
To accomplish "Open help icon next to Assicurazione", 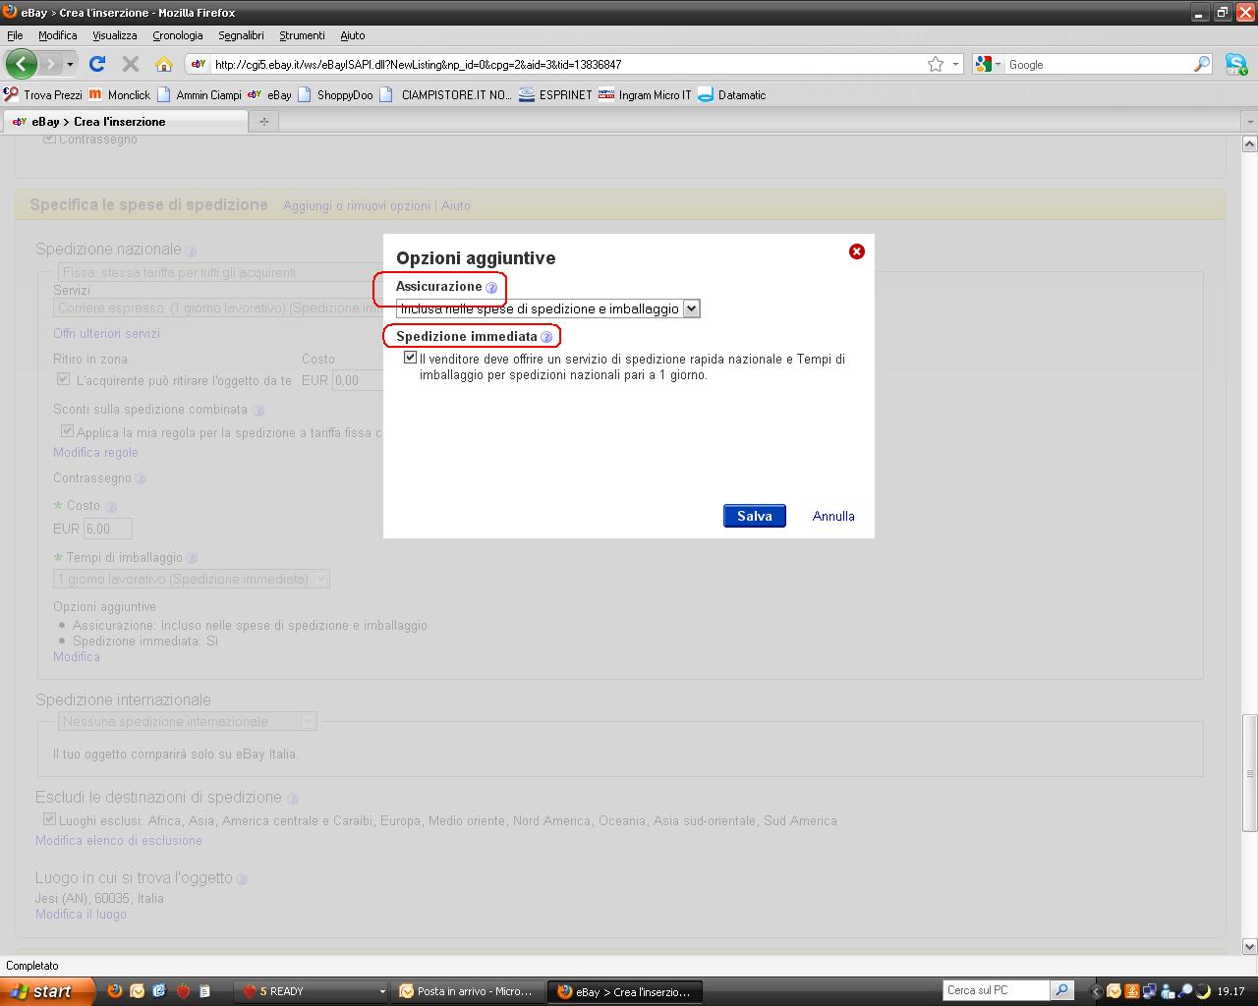I will pos(491,288).
